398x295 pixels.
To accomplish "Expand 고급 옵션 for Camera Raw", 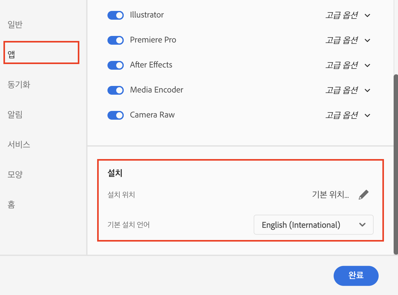I will [x=348, y=115].
